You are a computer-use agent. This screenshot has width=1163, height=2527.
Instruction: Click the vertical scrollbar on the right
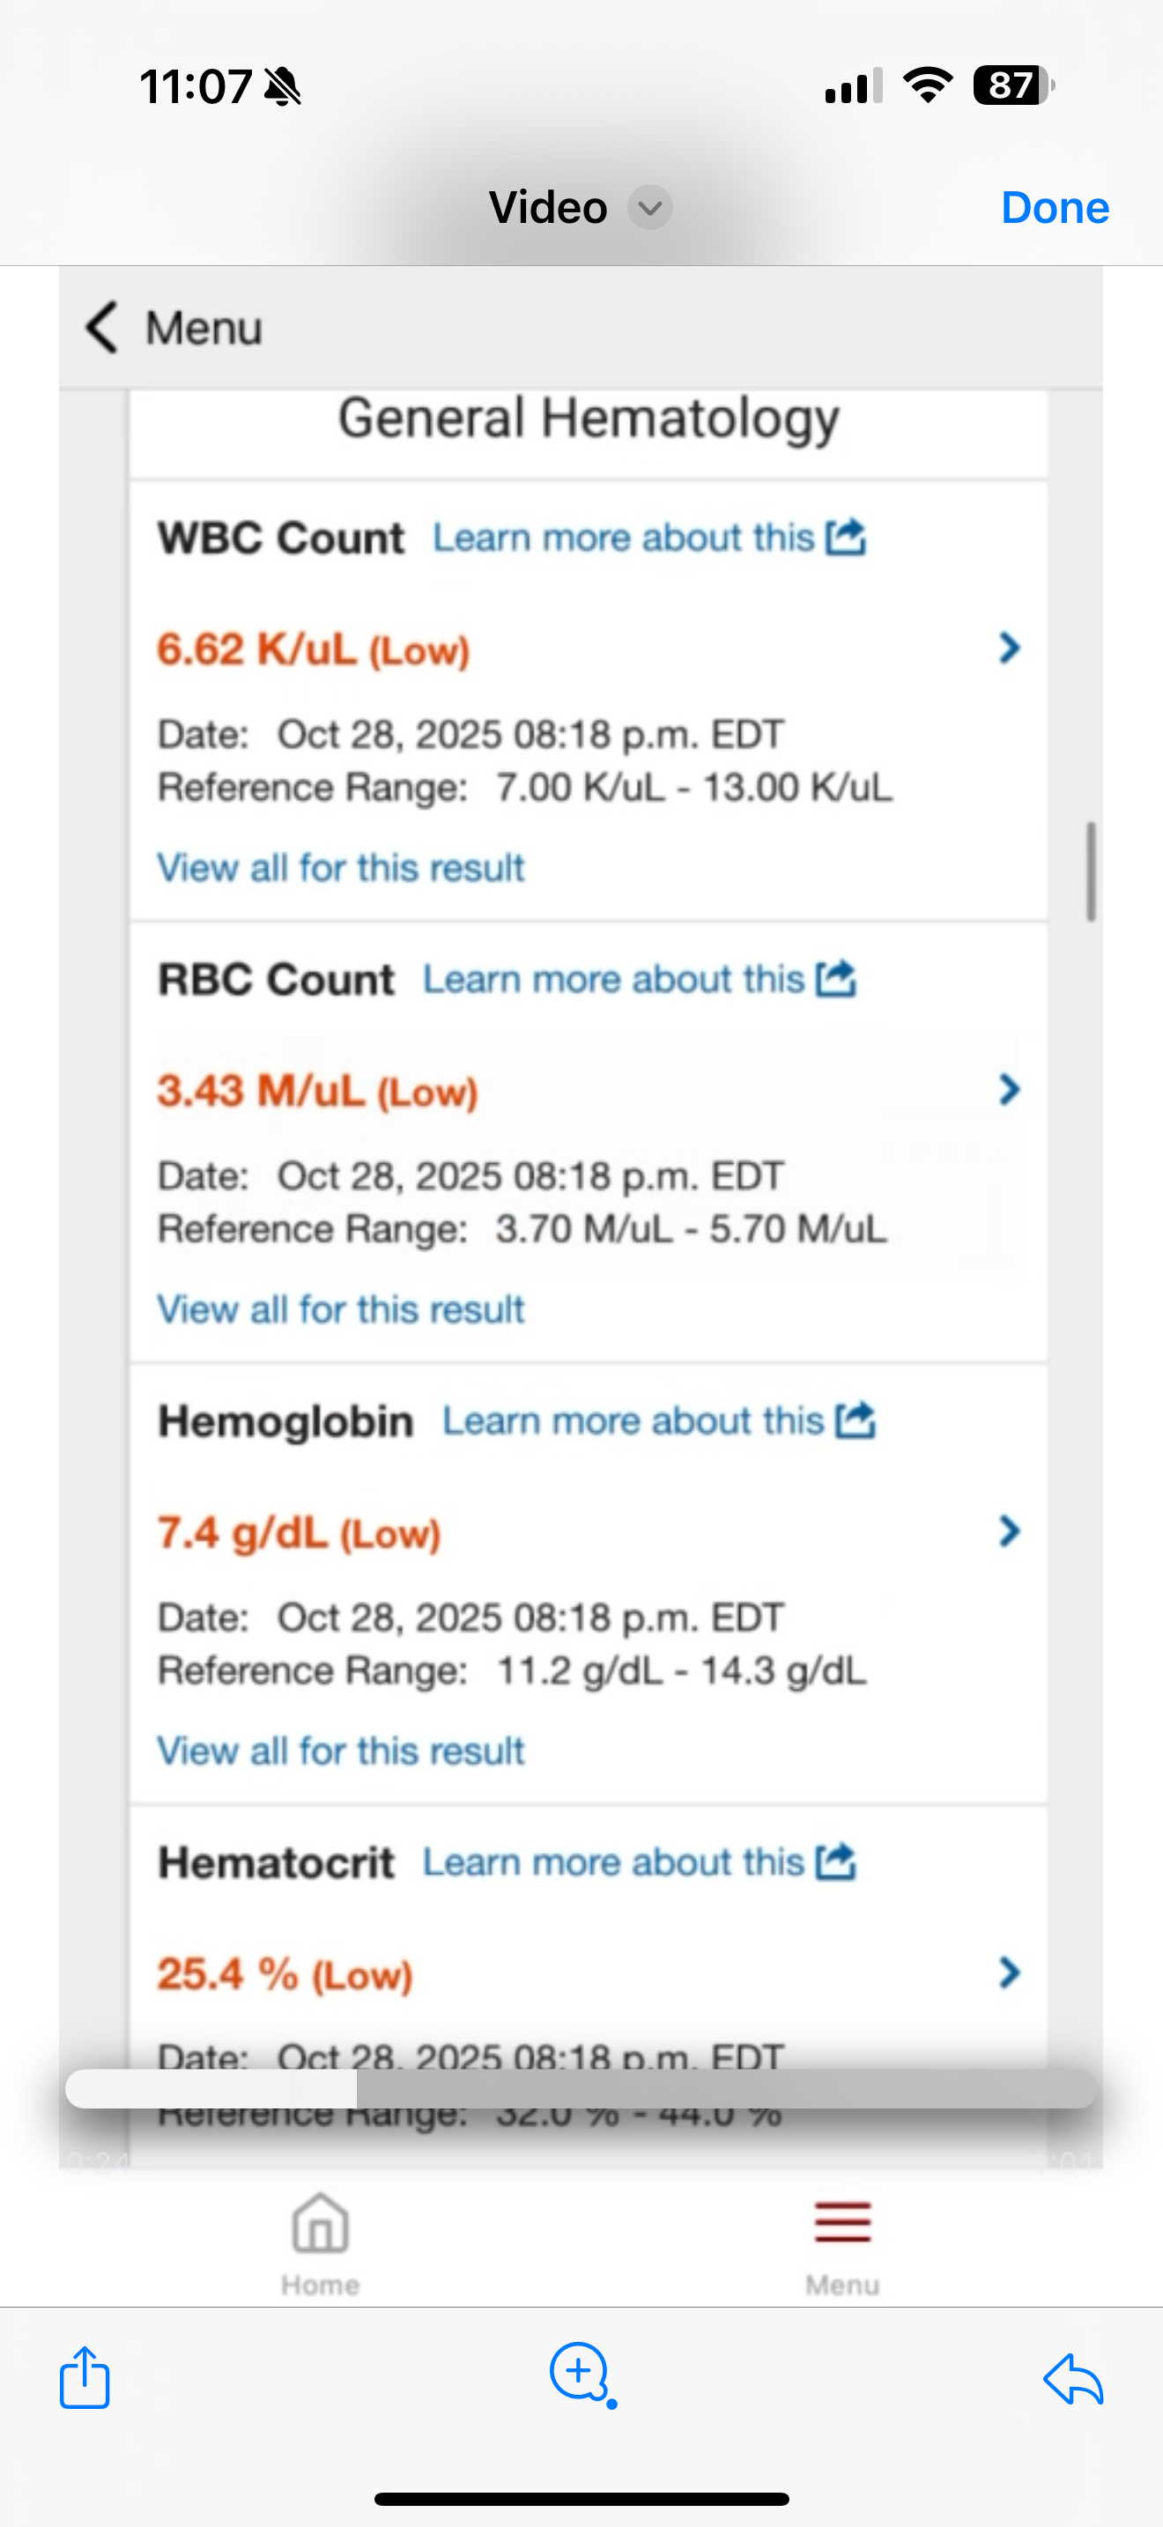pos(1091,871)
